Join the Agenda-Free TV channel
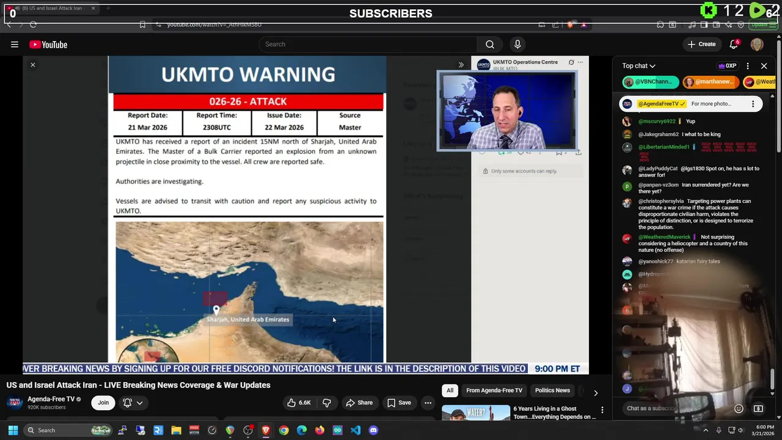This screenshot has width=782, height=440. (103, 403)
